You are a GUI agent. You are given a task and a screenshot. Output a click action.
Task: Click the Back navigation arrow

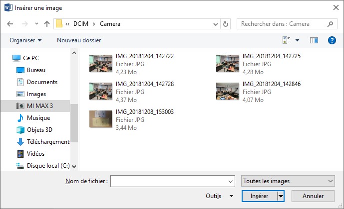pos(10,24)
